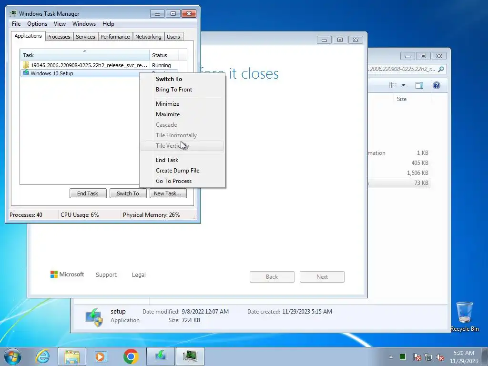Select Applications tab
This screenshot has height=366, width=488.
(x=28, y=36)
